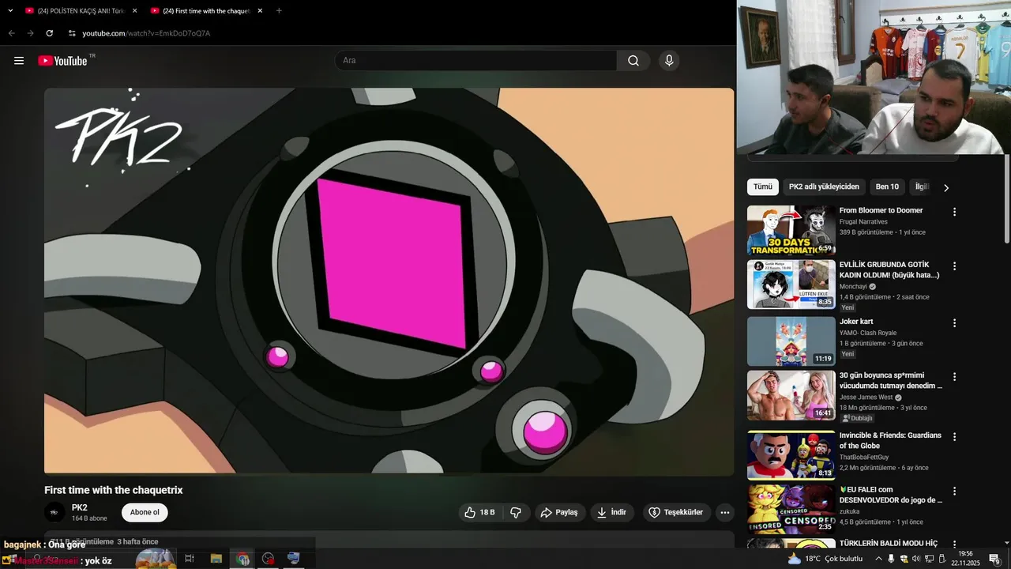
Task: Click the video player area
Action: coord(389,281)
